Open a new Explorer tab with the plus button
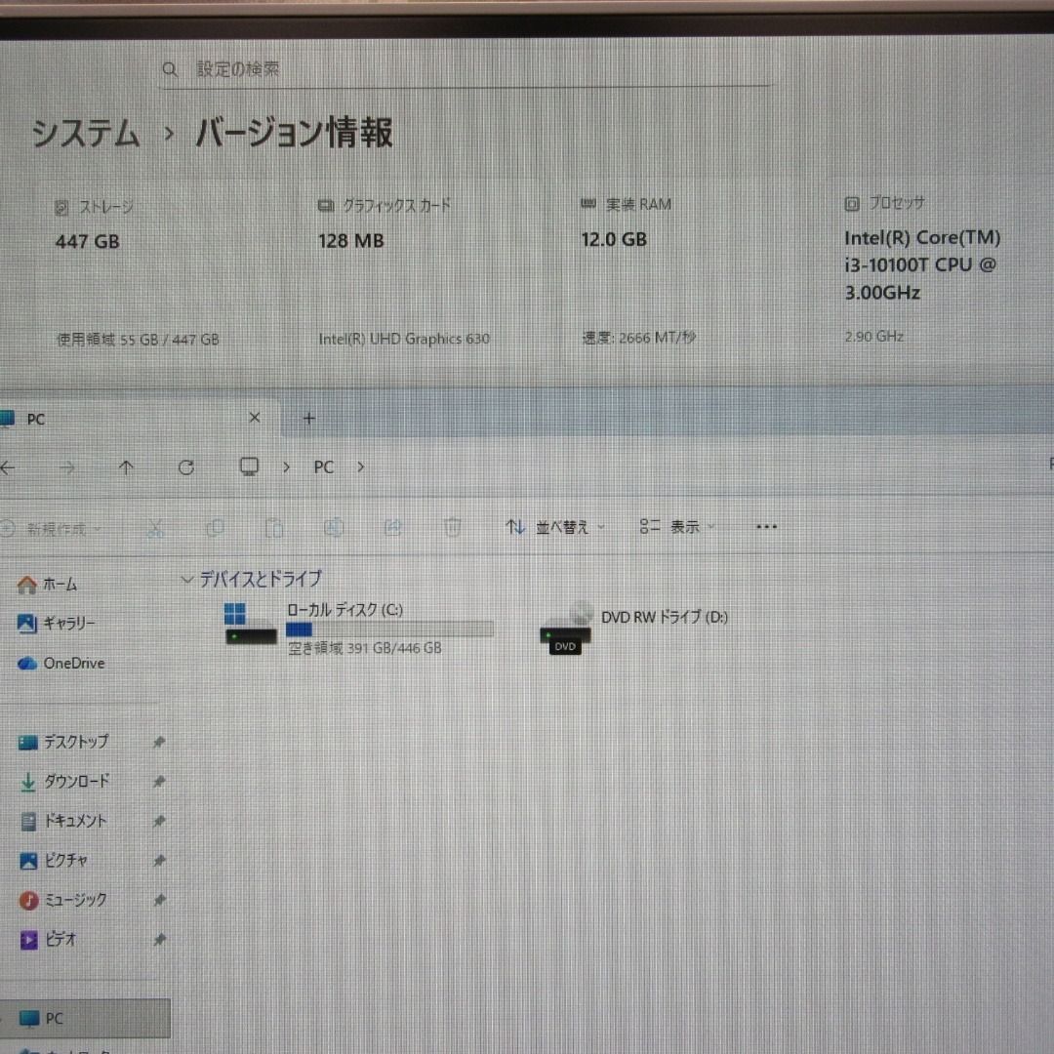 (x=308, y=418)
